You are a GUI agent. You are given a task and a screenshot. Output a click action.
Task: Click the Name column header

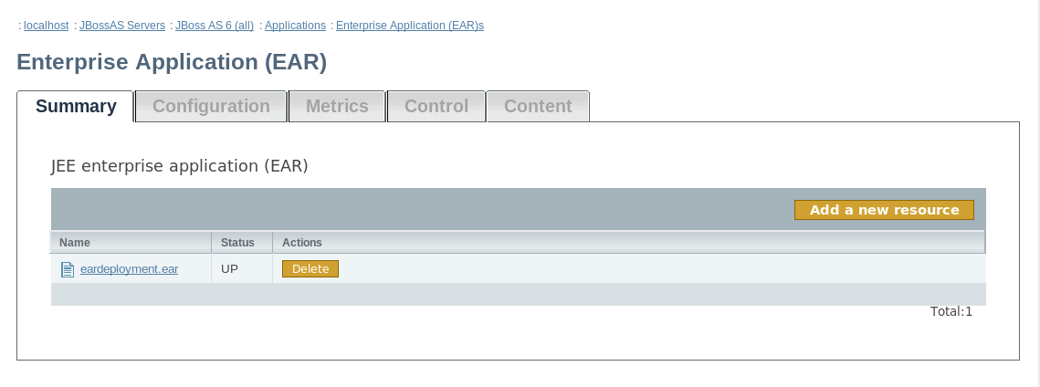(75, 243)
